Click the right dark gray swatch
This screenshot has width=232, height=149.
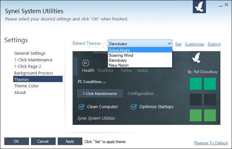pyautogui.click(x=210, y=100)
